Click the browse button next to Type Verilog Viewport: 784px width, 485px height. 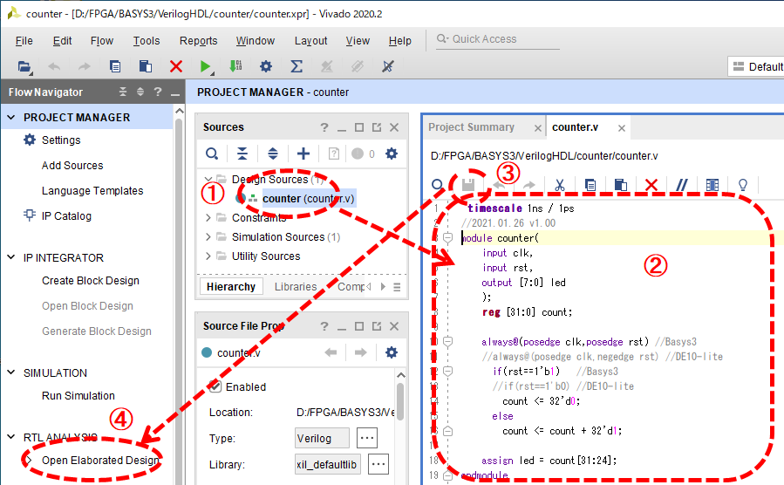point(367,438)
